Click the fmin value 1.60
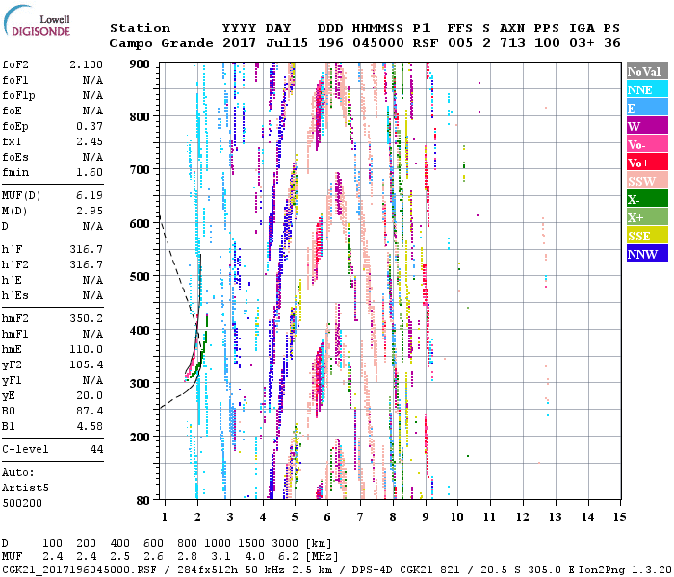 (89, 172)
